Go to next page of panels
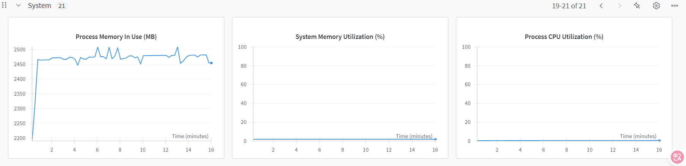The width and height of the screenshot is (686, 166). pyautogui.click(x=620, y=6)
